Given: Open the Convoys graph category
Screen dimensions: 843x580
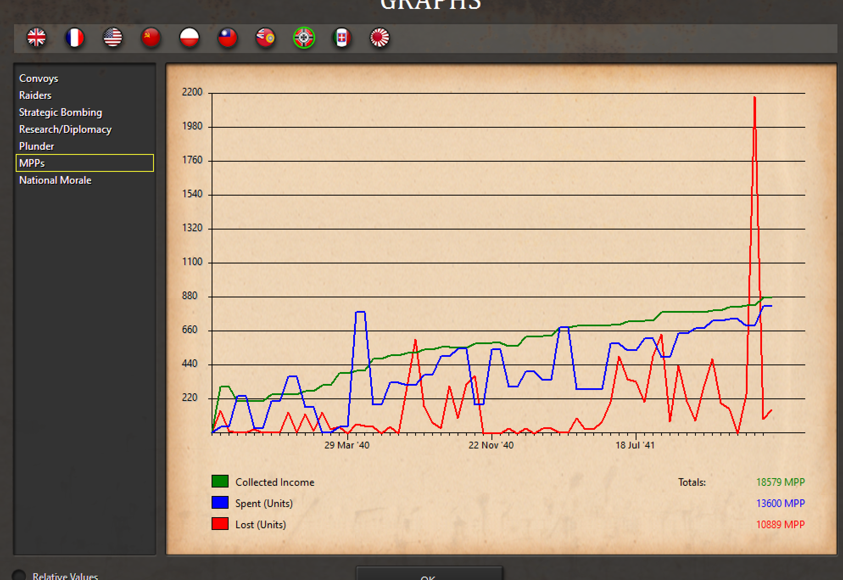Looking at the screenshot, I should click(39, 78).
